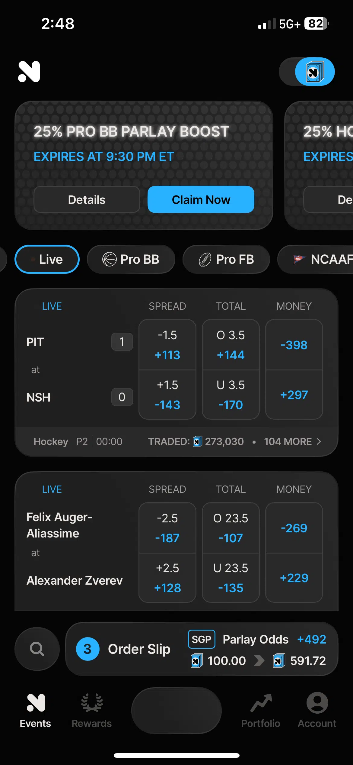This screenshot has height=765, width=353.
Task: Expand Parlay Odds +492 details
Action: coord(274,639)
